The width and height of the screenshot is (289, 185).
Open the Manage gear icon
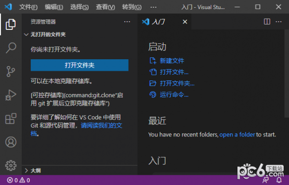click(x=11, y=165)
